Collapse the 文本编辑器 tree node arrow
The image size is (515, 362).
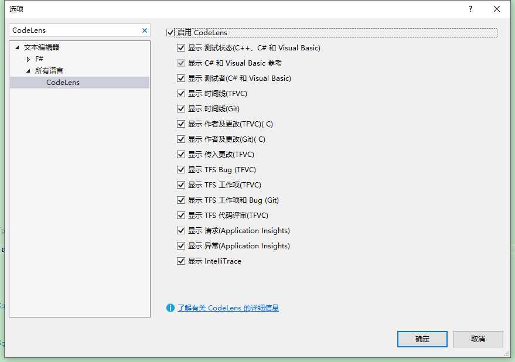point(17,47)
